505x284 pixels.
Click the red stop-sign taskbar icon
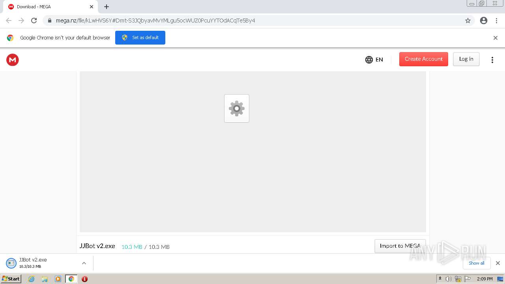pyautogui.click(x=84, y=279)
